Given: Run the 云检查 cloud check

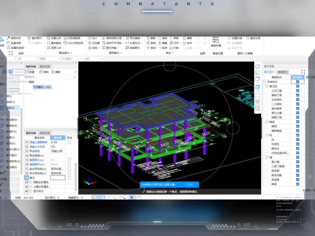Looking at the screenshot, I should [x=94, y=43].
